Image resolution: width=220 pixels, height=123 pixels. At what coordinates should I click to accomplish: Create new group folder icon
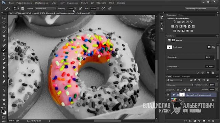204,121
